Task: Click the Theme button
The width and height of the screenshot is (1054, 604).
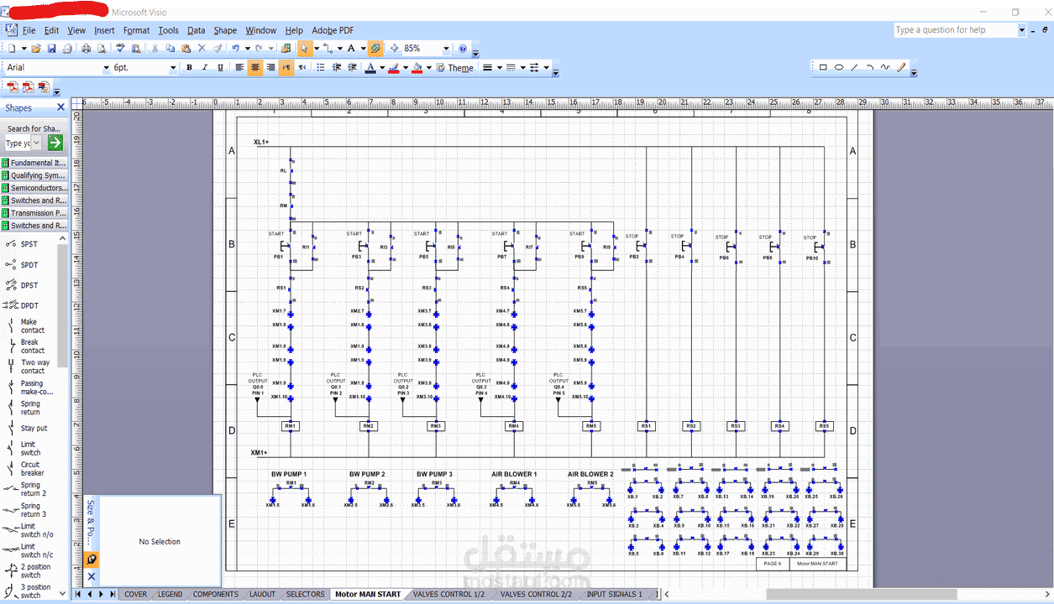Action: [455, 68]
